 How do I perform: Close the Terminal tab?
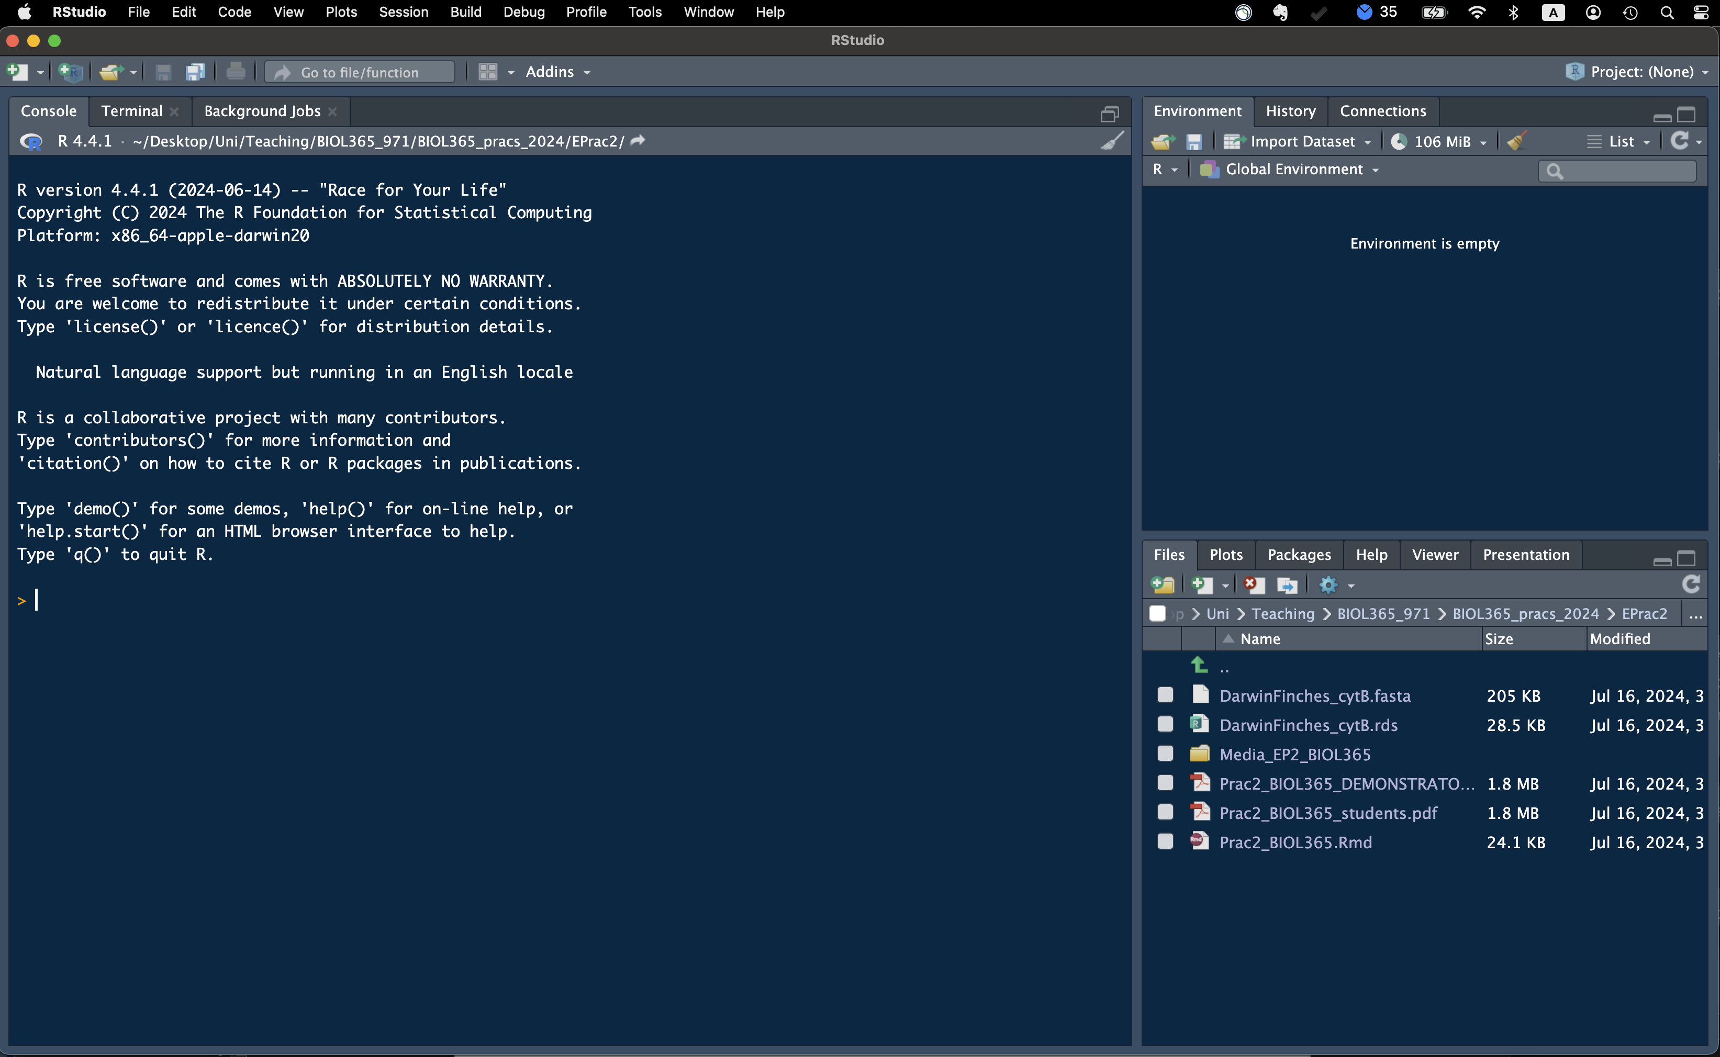point(174,112)
